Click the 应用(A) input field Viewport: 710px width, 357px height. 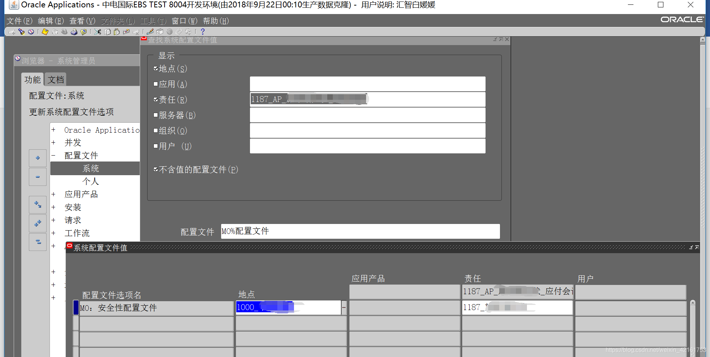point(368,84)
